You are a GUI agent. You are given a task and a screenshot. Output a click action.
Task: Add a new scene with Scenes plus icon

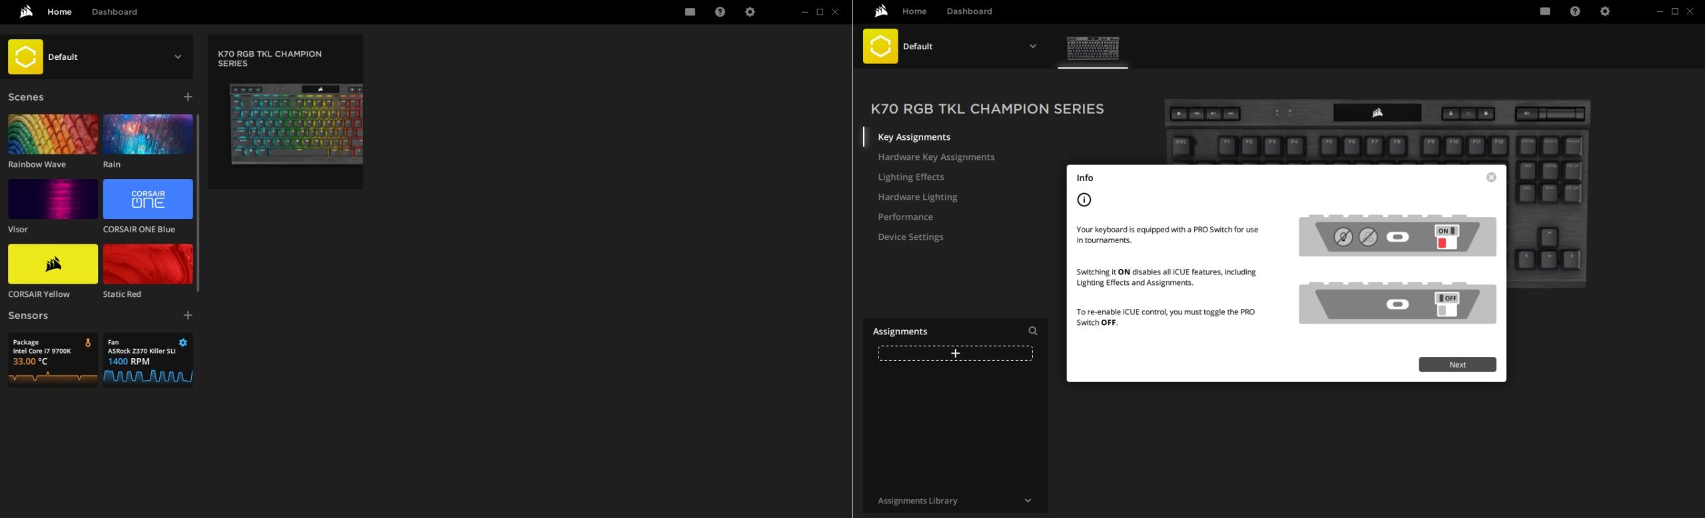188,97
